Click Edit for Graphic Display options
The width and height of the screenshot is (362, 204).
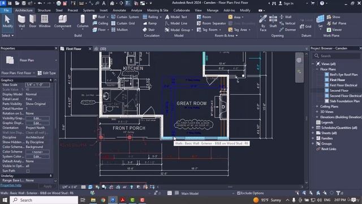(37, 123)
